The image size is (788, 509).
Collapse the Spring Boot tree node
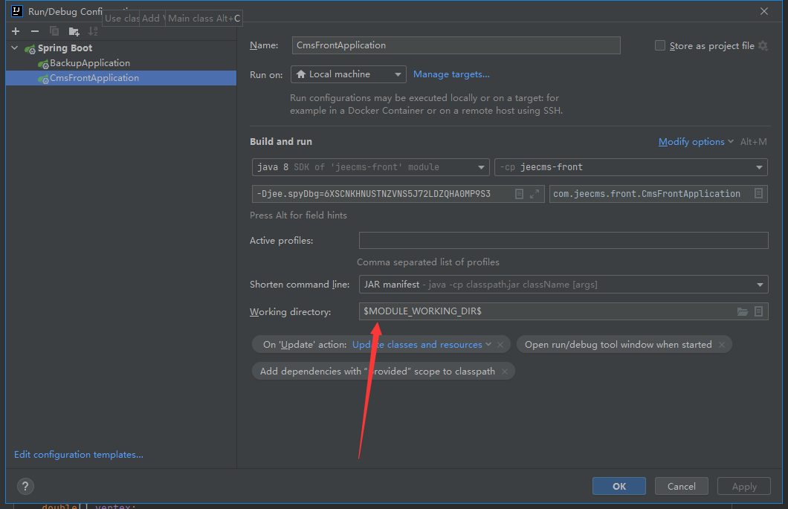[x=15, y=48]
